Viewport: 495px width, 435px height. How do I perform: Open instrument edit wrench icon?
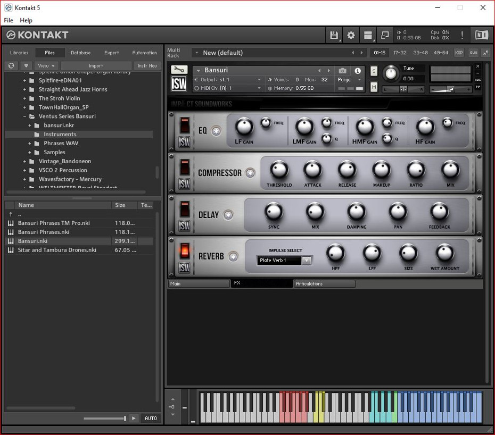pyautogui.click(x=179, y=70)
